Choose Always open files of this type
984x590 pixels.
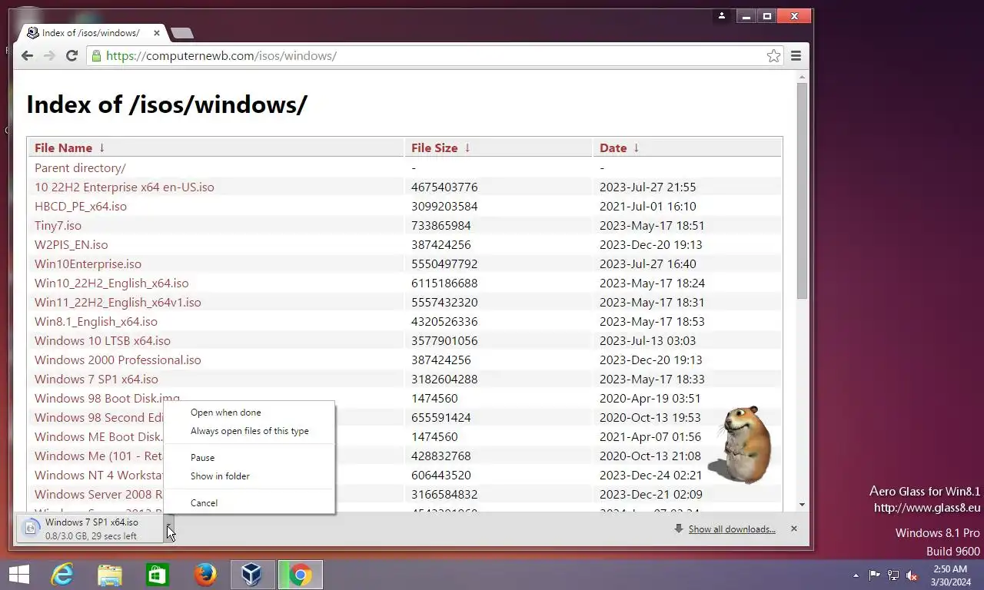pyautogui.click(x=249, y=431)
